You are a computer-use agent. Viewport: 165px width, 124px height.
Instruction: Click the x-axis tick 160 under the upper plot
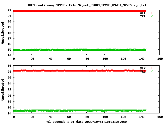pos(160,59)
